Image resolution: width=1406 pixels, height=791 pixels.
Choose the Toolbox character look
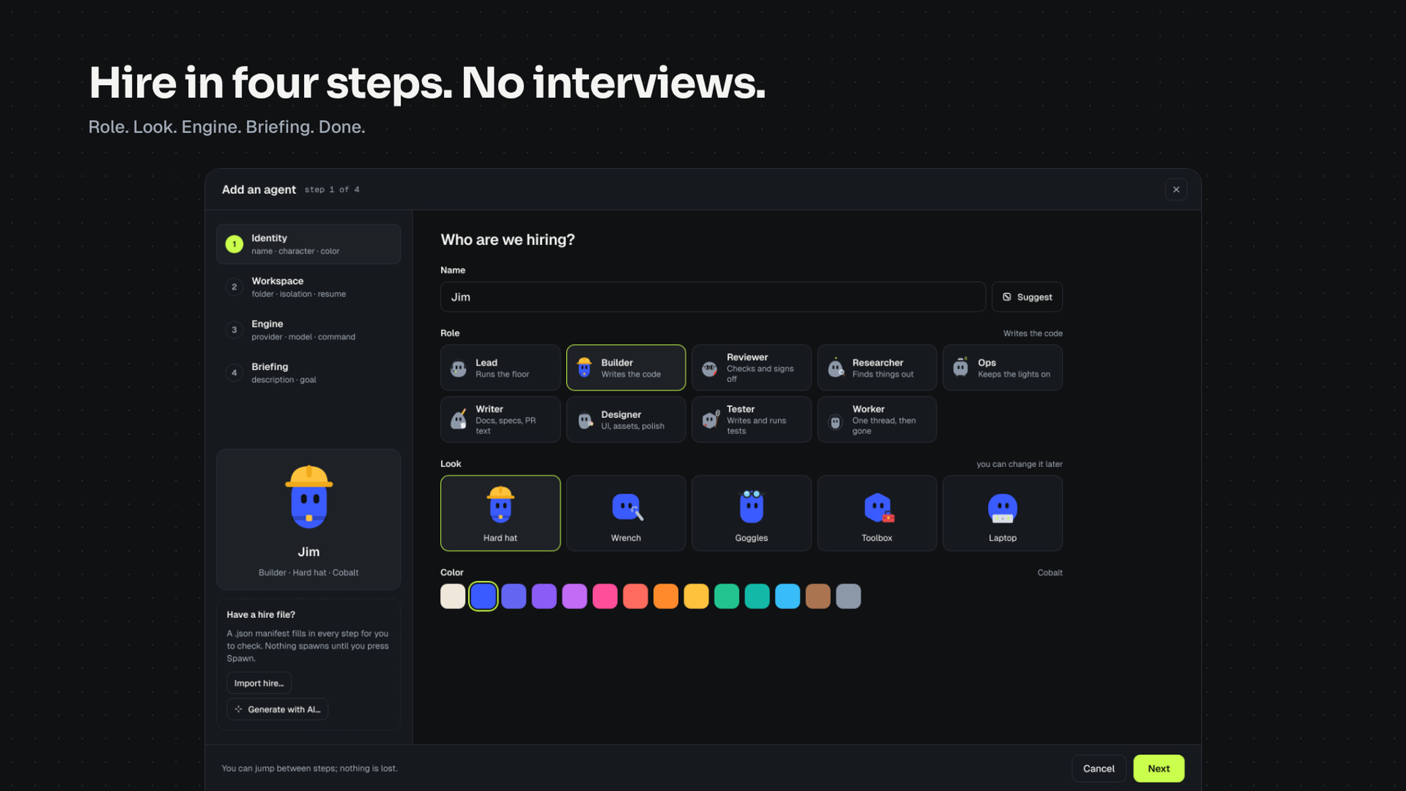point(877,513)
